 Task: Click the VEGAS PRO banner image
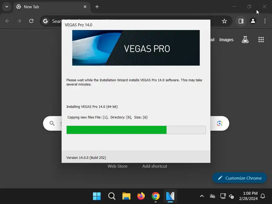[136, 48]
